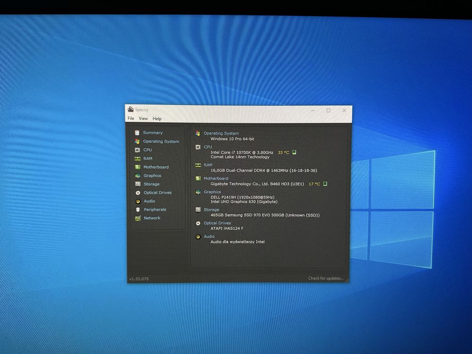
Task: Select the Motherboard label in sidebar
Action: [x=156, y=167]
